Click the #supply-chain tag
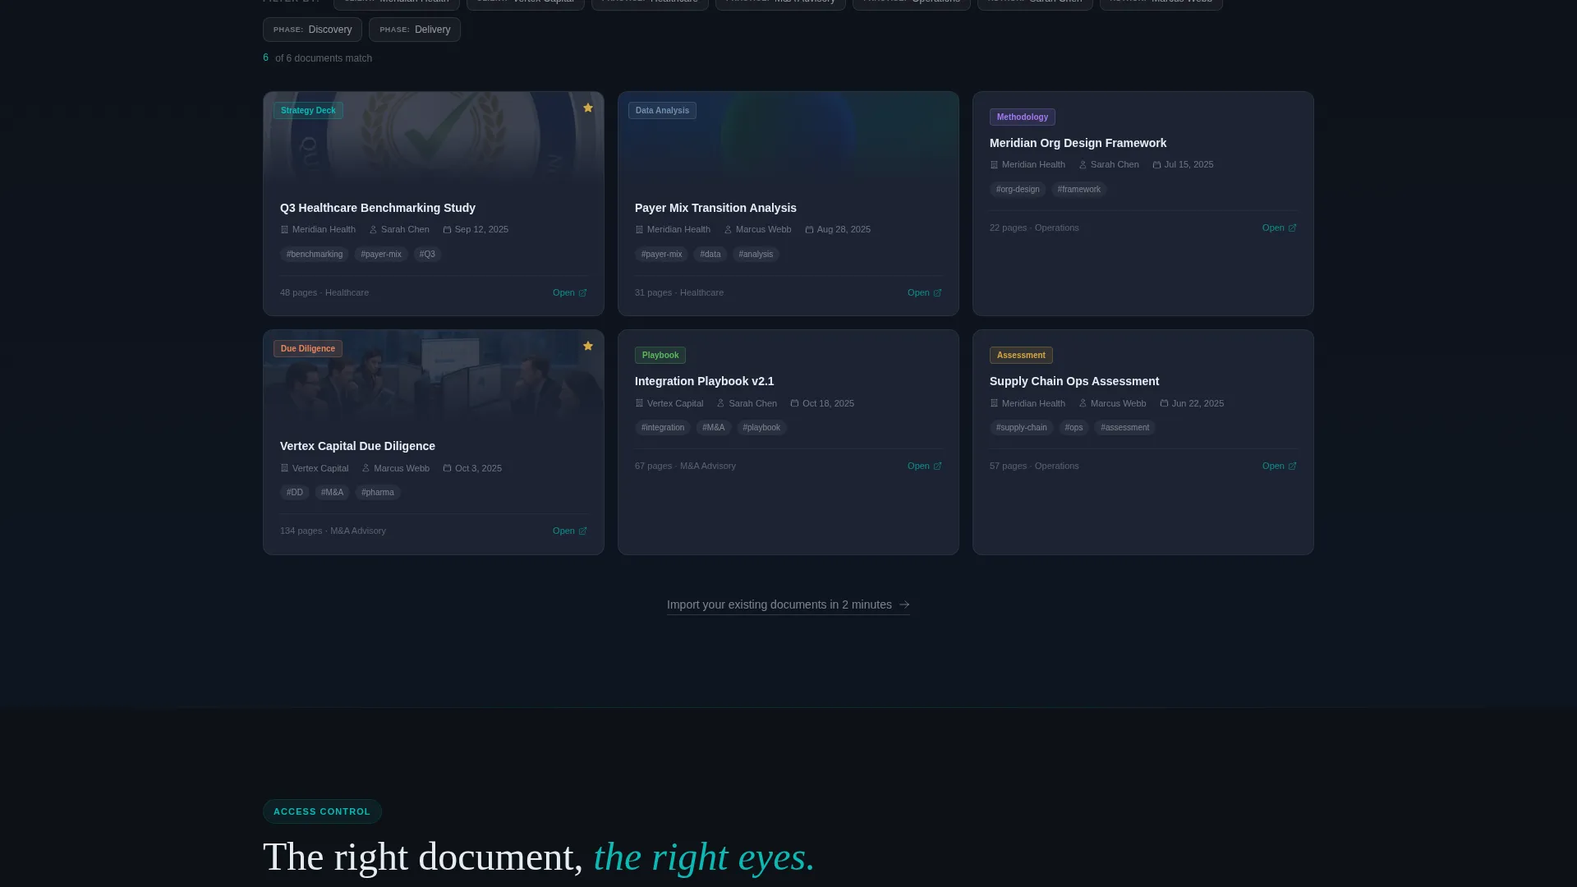Image resolution: width=1577 pixels, height=887 pixels. [x=1021, y=428]
